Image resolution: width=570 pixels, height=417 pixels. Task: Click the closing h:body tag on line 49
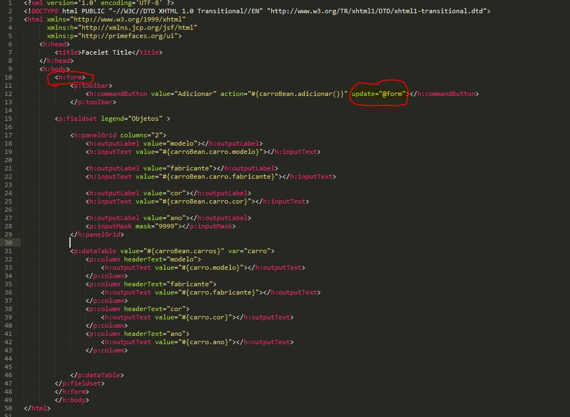pos(72,400)
